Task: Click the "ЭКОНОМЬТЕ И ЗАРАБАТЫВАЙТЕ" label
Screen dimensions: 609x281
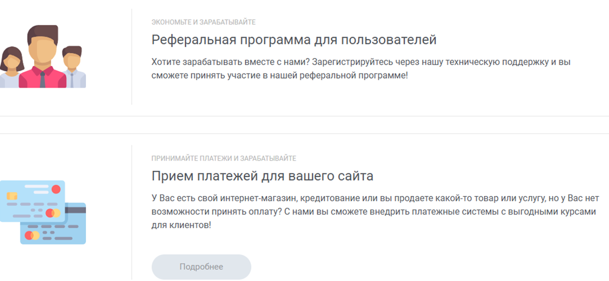Action: 203,22
